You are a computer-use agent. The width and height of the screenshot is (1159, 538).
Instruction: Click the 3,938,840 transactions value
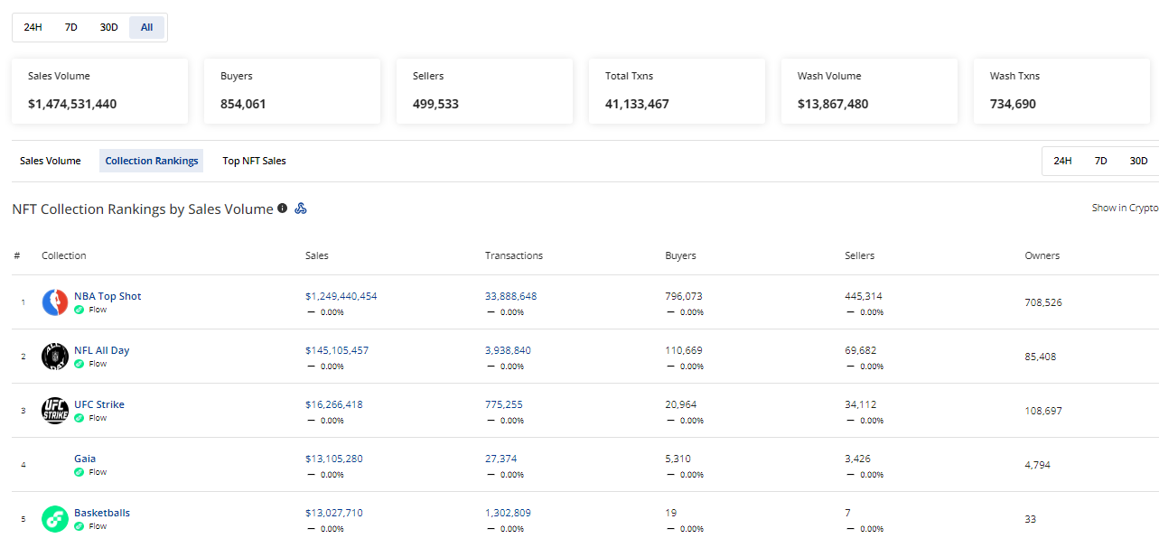pos(509,350)
